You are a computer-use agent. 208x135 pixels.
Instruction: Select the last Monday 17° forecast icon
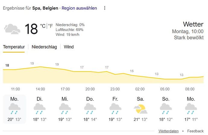tap(191, 109)
